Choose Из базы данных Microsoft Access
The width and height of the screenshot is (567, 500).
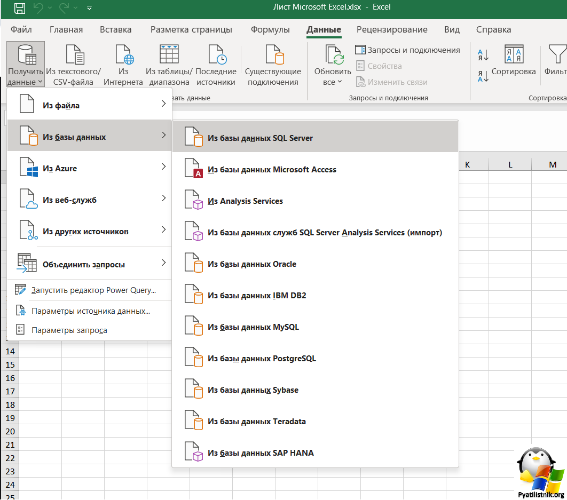tap(316, 168)
